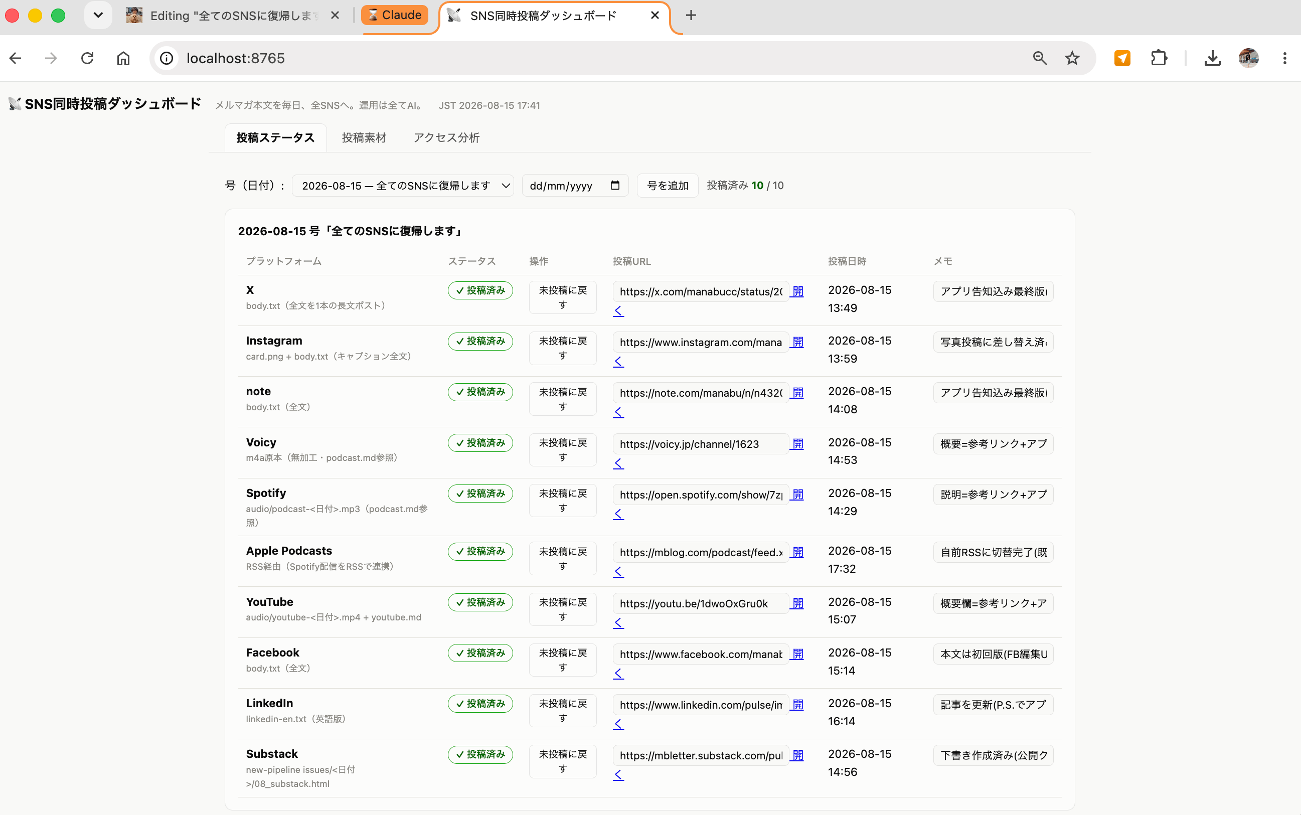Click the 投稿済み badge in Voicy row
This screenshot has width=1301, height=815.
[480, 442]
